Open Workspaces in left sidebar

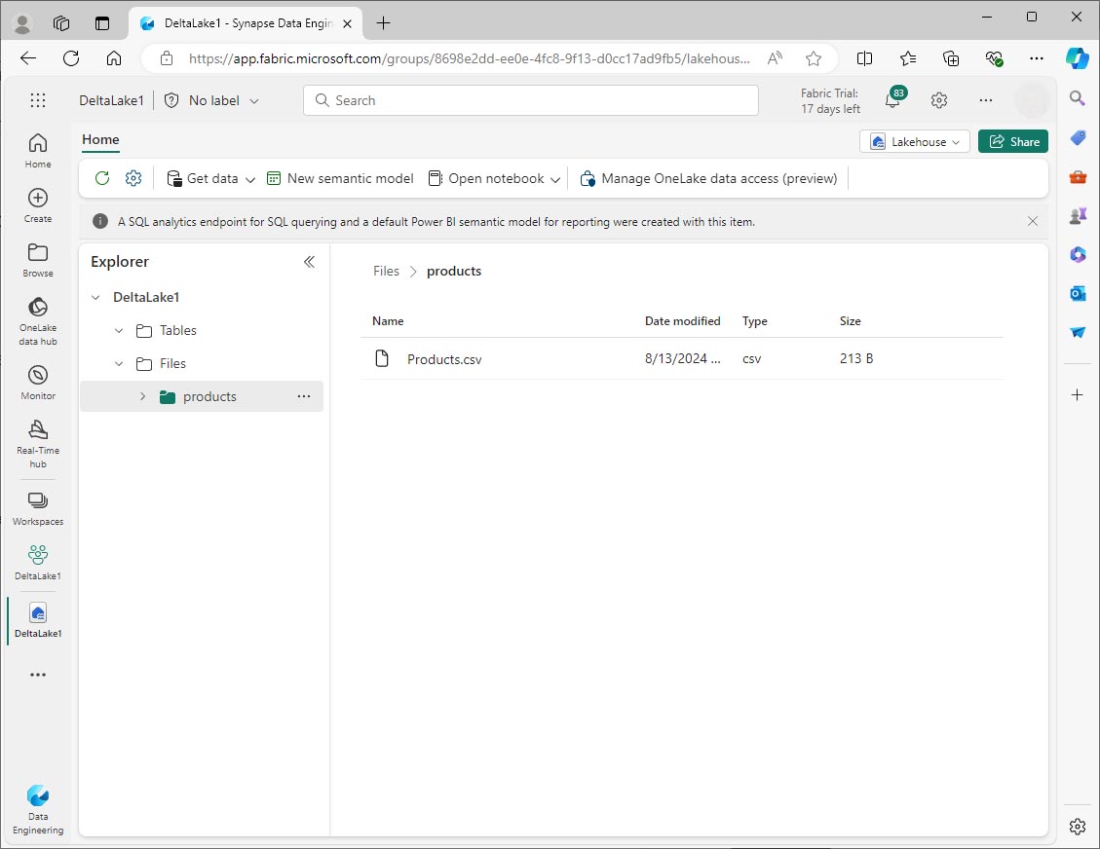point(38,509)
